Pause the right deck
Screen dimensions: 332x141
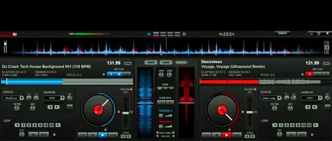pyautogui.click(x=216, y=135)
